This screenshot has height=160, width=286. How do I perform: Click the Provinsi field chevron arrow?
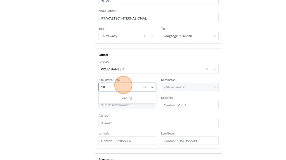click(x=215, y=69)
